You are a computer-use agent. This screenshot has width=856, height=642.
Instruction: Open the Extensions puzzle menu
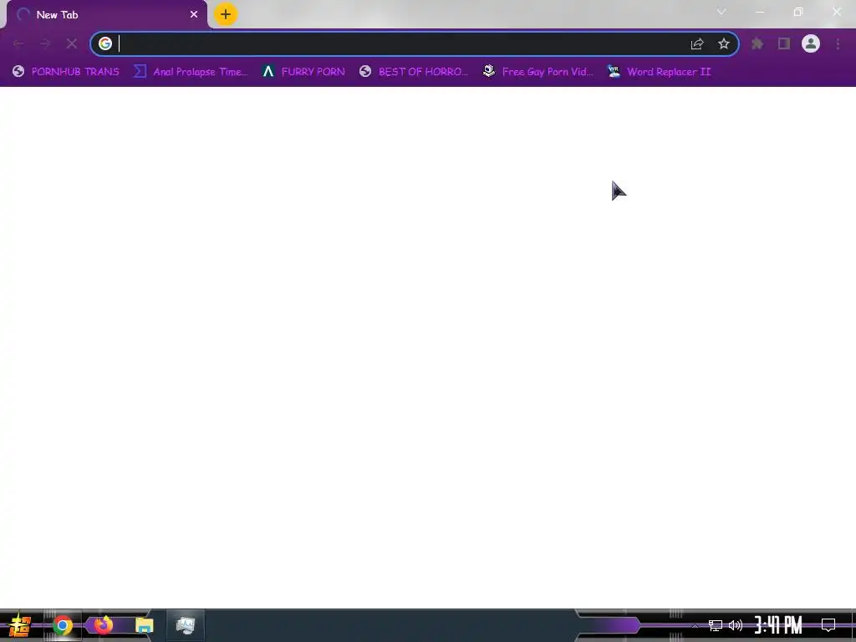pyautogui.click(x=757, y=43)
